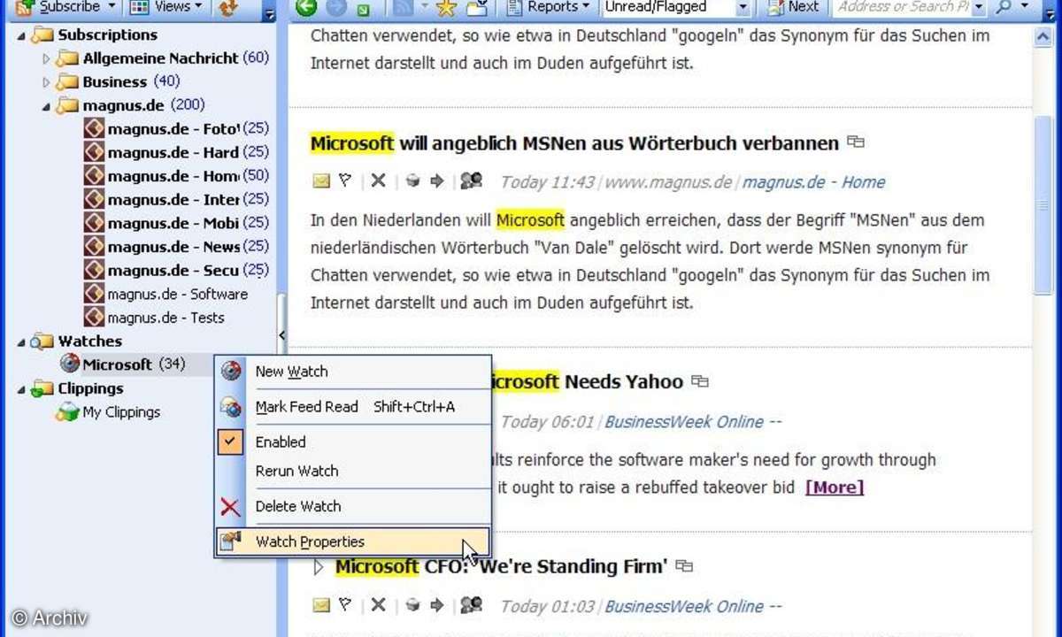This screenshot has width=1062, height=637.
Task: Delete the 'We're Standing Firm' article via X icon
Action: click(x=378, y=605)
